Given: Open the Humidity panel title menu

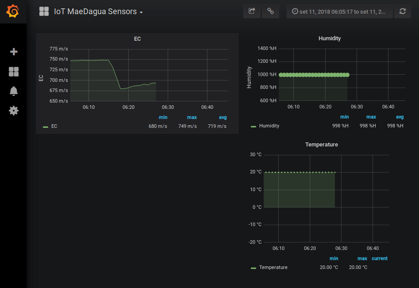Looking at the screenshot, I should [330, 38].
